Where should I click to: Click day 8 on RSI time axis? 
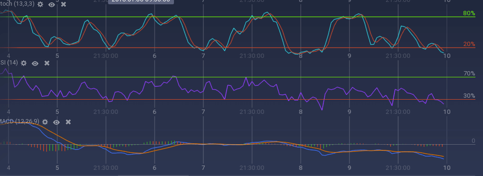[301, 111]
